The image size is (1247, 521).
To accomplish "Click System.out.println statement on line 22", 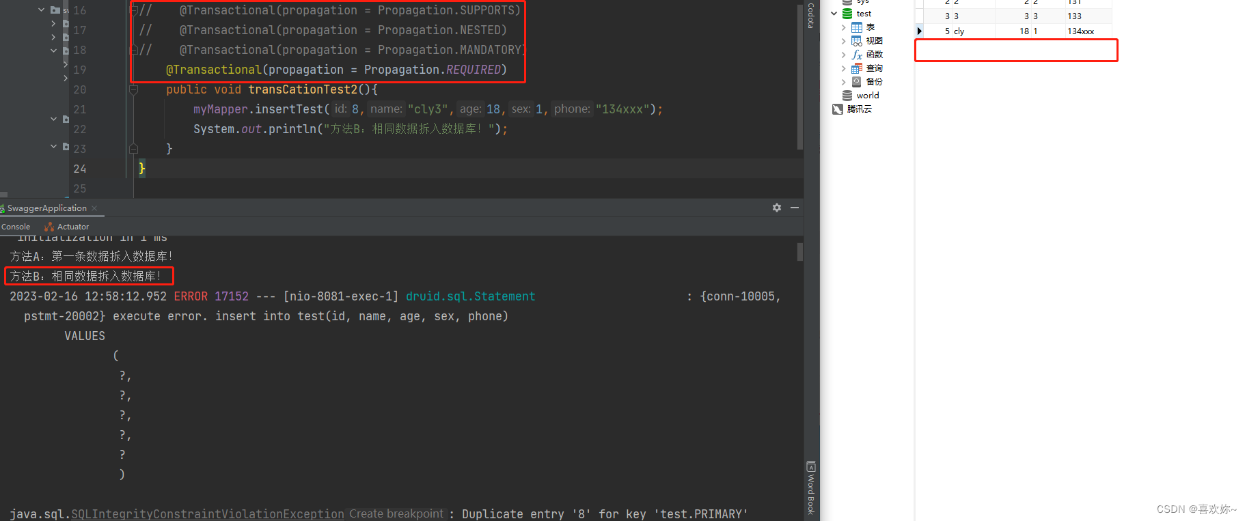I will coord(351,129).
